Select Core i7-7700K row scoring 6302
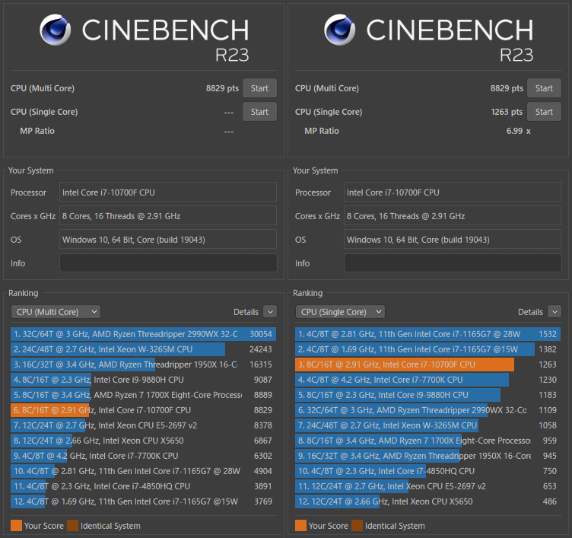This screenshot has height=538, width=572. click(x=143, y=456)
